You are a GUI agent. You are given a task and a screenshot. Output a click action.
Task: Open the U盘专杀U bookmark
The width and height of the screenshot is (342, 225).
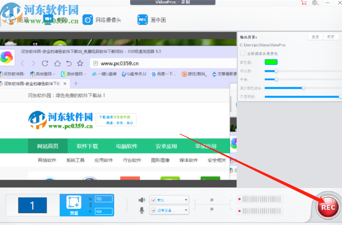(x=134, y=74)
